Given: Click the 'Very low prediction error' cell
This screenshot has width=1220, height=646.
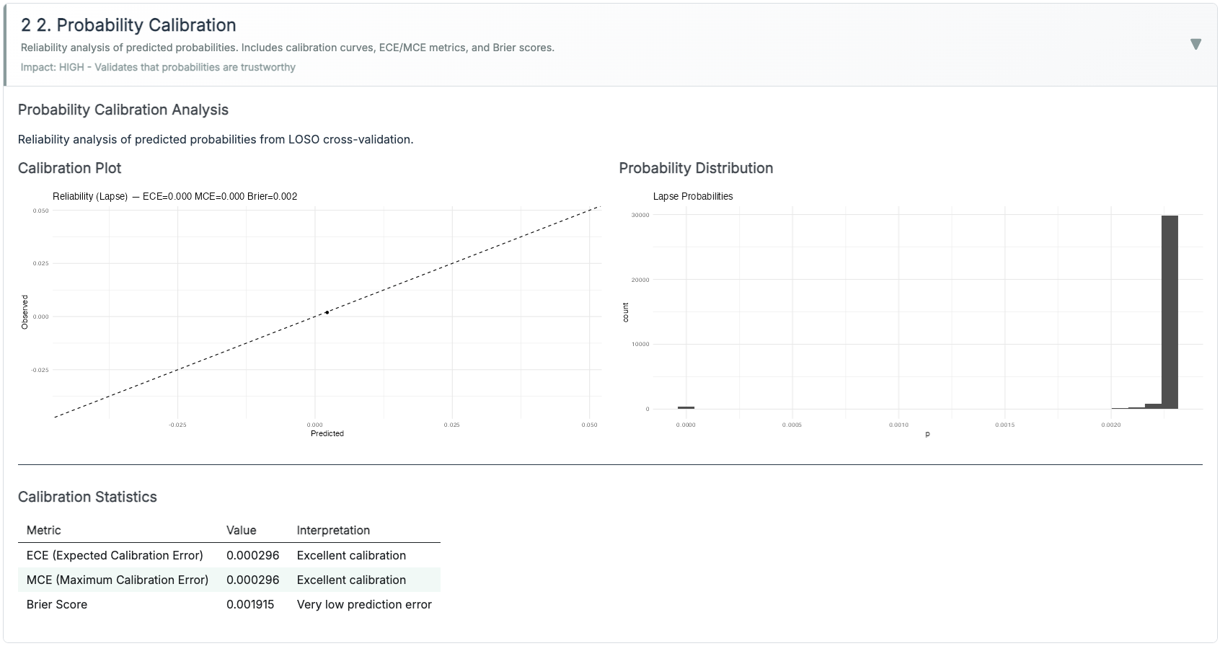Looking at the screenshot, I should [364, 604].
